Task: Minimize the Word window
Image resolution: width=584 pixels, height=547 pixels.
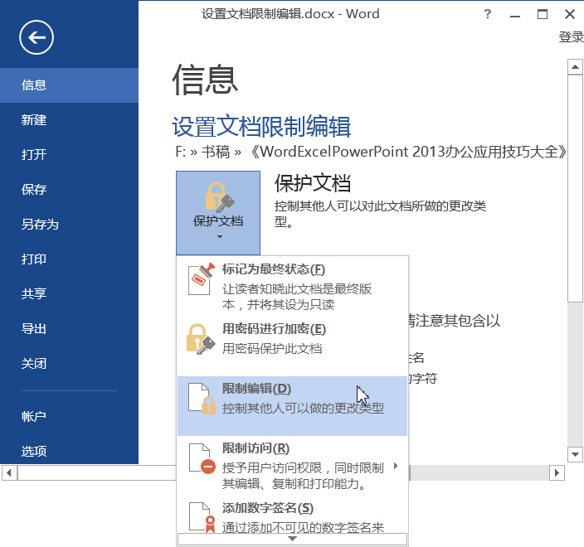Action: [515, 15]
